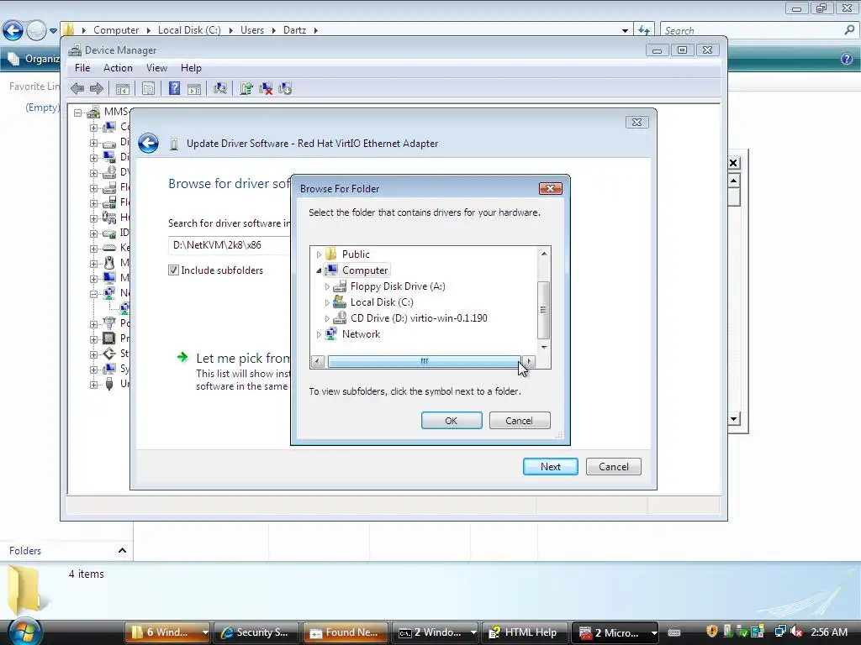The height and width of the screenshot is (645, 861).
Task: Open the View menu in Device Manager
Action: [x=156, y=68]
